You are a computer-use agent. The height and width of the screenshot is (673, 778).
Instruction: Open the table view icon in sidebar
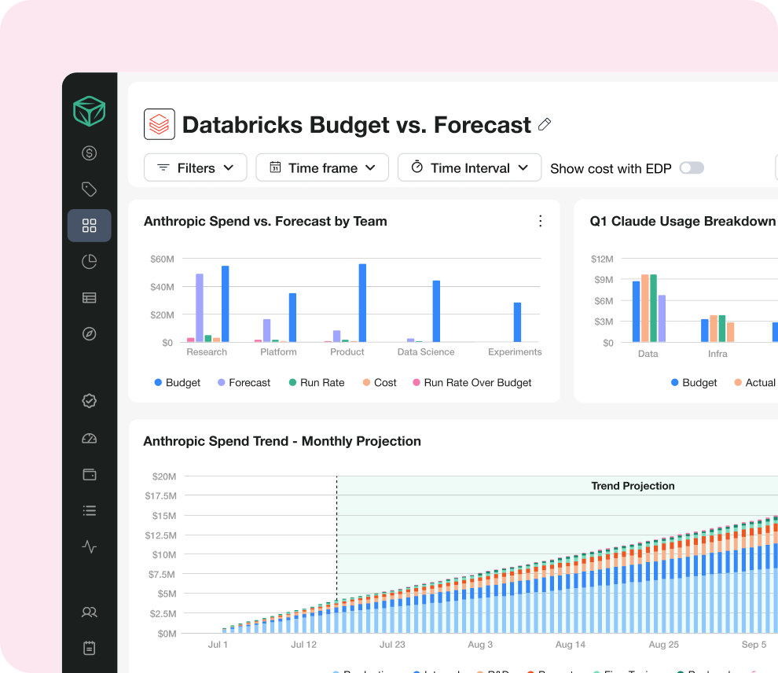[90, 298]
